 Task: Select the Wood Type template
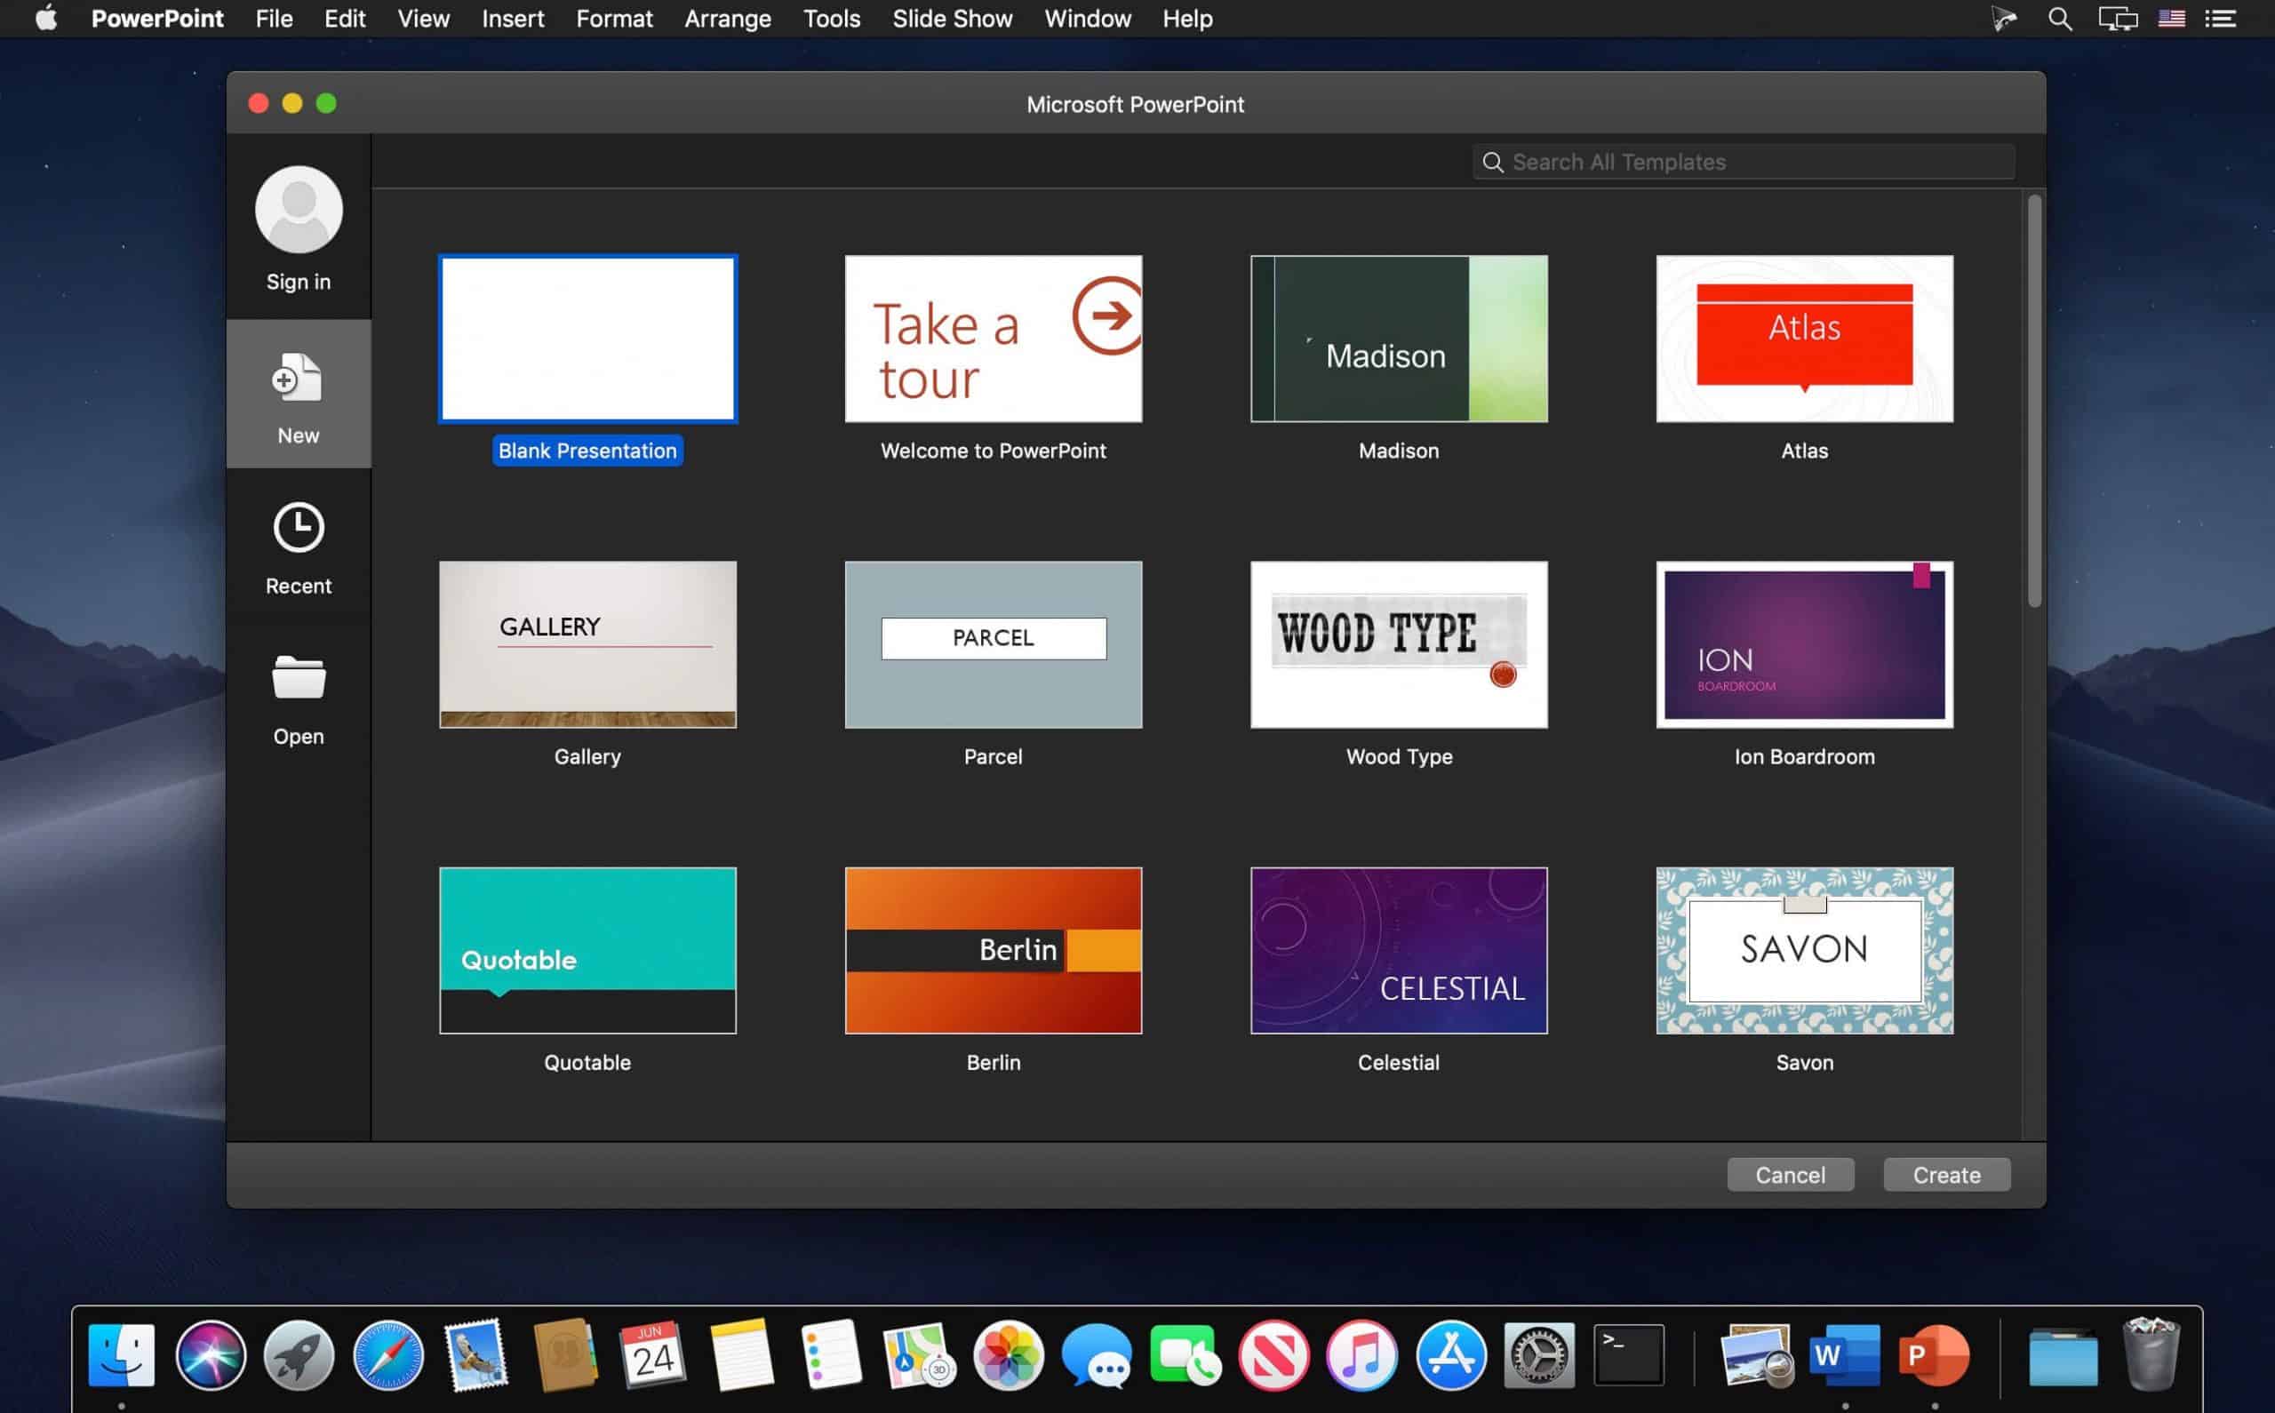[1398, 643]
